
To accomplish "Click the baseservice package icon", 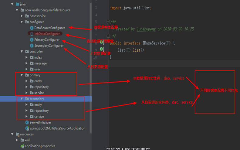I will [x=27, y=16].
